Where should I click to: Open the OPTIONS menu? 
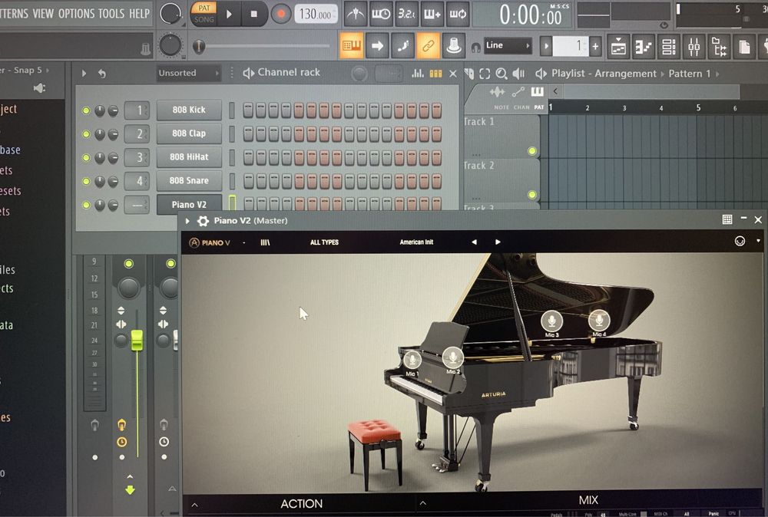[77, 14]
